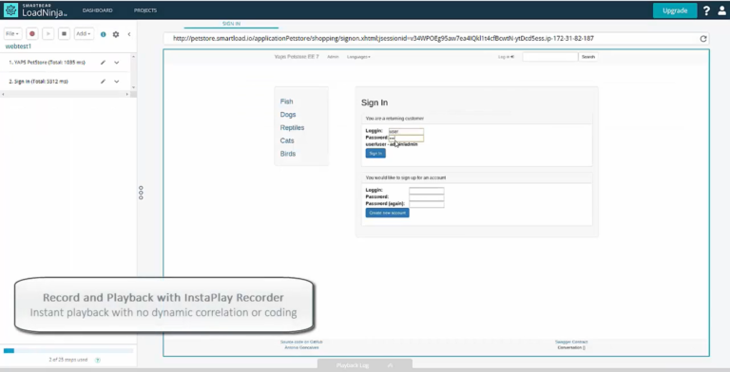Click the Create new account button

pyautogui.click(x=388, y=213)
